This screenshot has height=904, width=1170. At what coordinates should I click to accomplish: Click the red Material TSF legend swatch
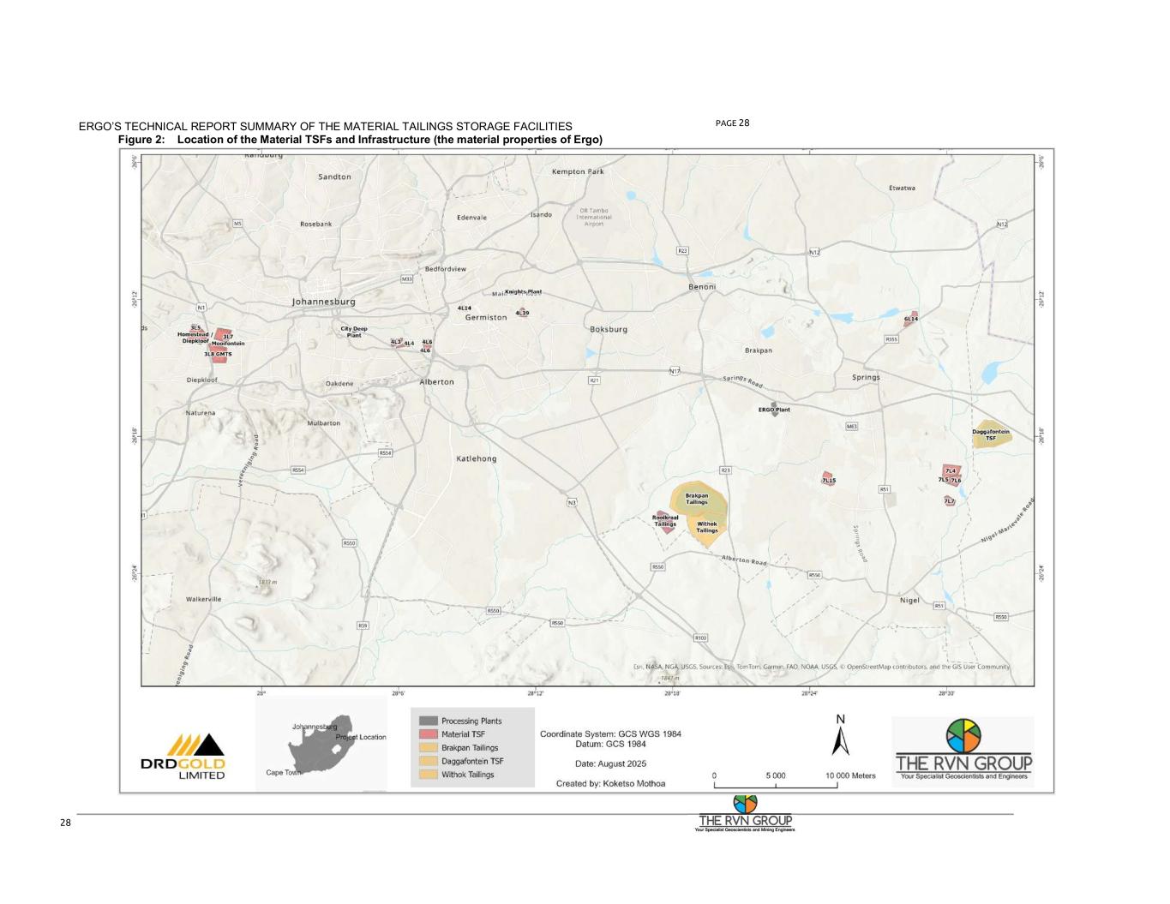[x=428, y=734]
